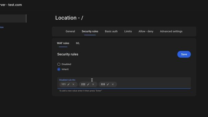Click the Enter hint text below input
Screen dimensions: 208x117
pos(81,91)
